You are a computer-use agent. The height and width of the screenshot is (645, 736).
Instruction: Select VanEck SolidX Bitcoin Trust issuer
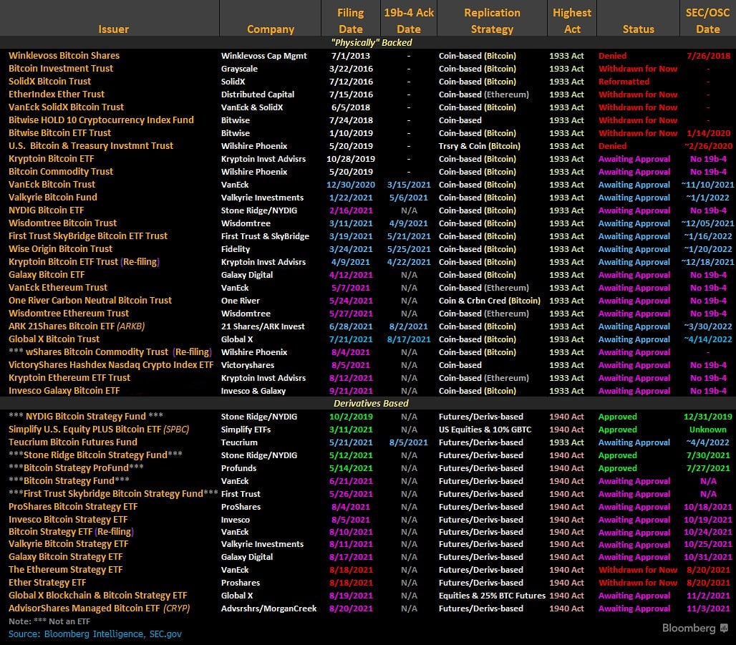[66, 107]
